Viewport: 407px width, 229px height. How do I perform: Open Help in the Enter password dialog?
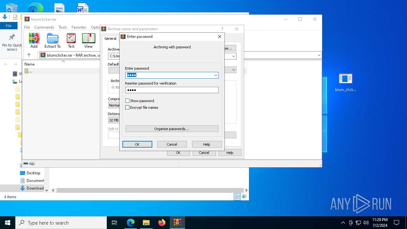[x=207, y=144]
